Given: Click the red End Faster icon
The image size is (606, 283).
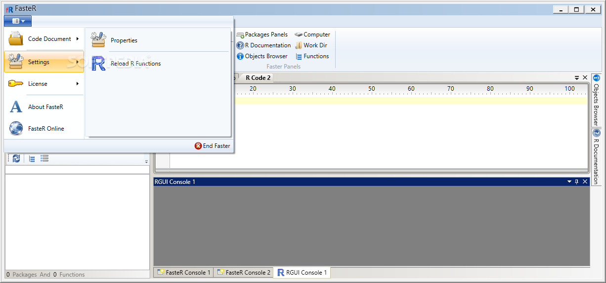Looking at the screenshot, I should pyautogui.click(x=198, y=146).
